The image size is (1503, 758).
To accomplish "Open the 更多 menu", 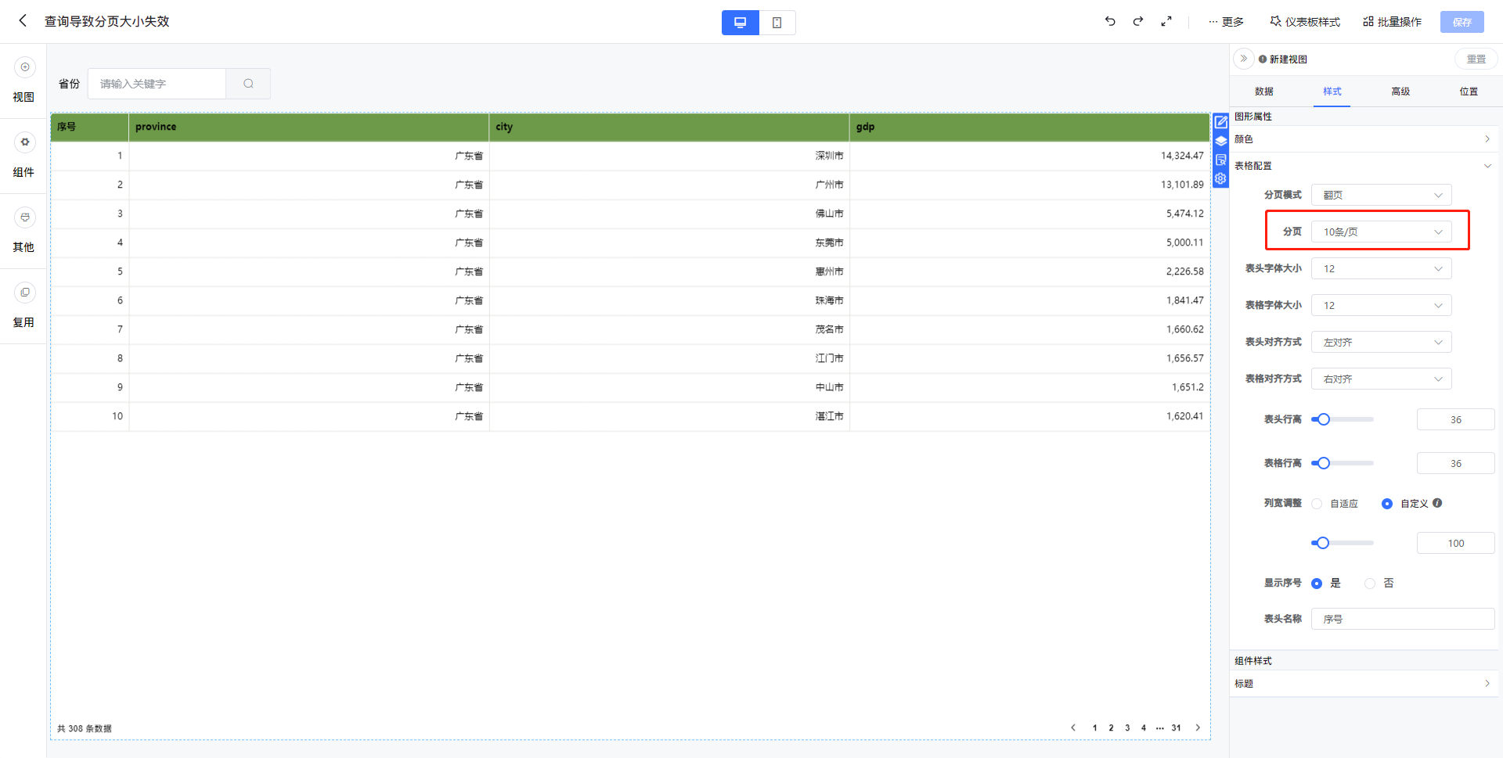I will (1226, 22).
